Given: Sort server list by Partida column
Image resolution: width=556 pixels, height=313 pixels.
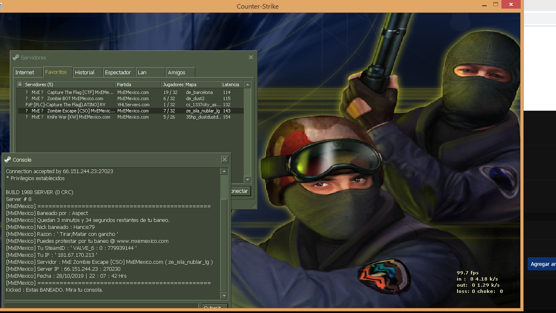Looking at the screenshot, I should 138,84.
